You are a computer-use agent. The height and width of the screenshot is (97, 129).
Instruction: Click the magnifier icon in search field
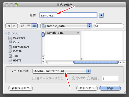point(97,26)
